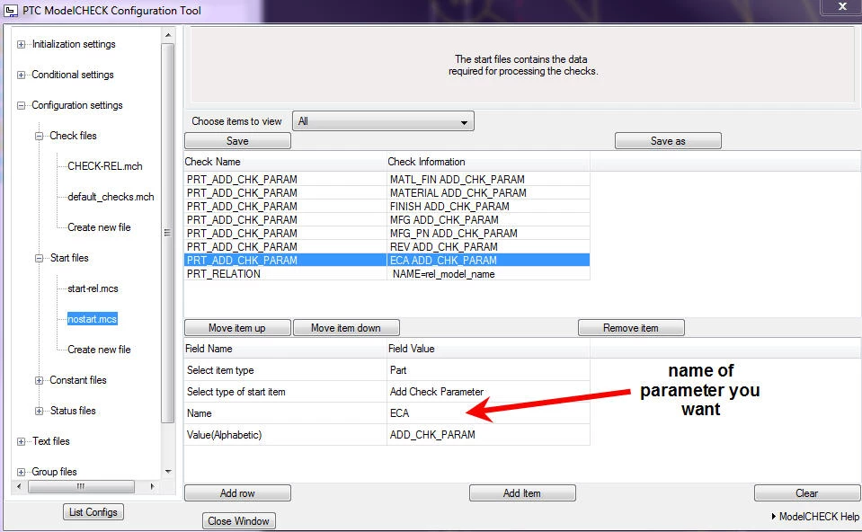862x532 pixels.
Task: Select the MATL_FIN ADD_CHK_PARAM row
Action: 387,179
